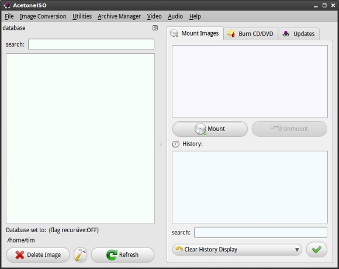Open the Image Conversion menu
Screen dimensions: 339x269
43,16
